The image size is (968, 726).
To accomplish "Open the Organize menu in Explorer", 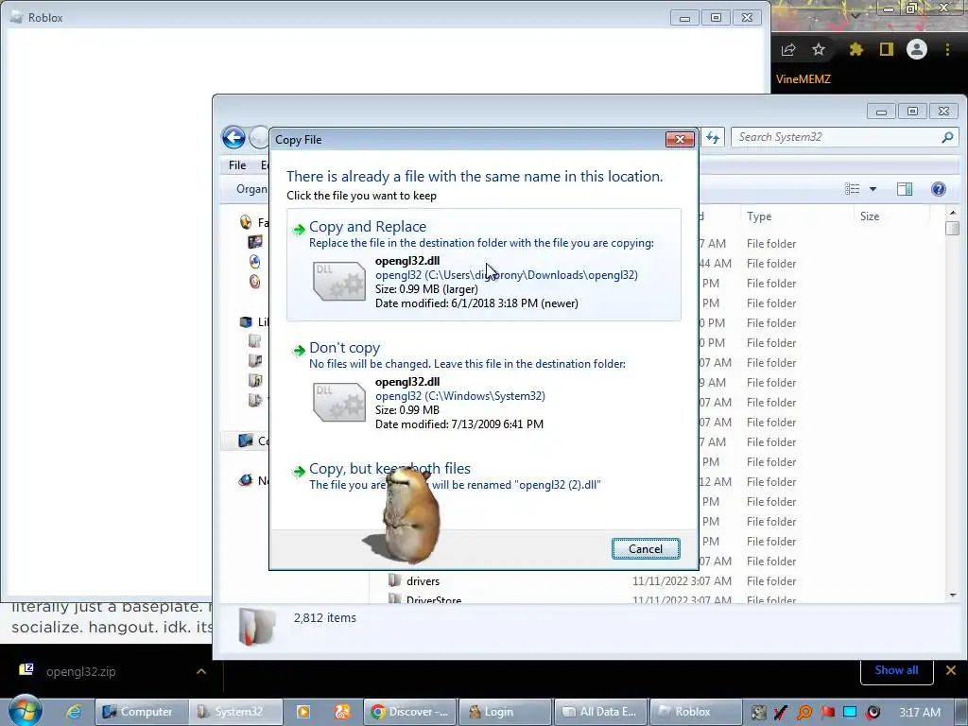I will point(251,189).
